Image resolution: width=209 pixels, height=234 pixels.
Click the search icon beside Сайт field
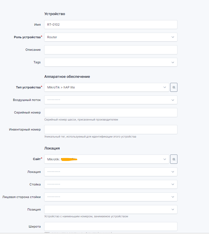(174, 159)
